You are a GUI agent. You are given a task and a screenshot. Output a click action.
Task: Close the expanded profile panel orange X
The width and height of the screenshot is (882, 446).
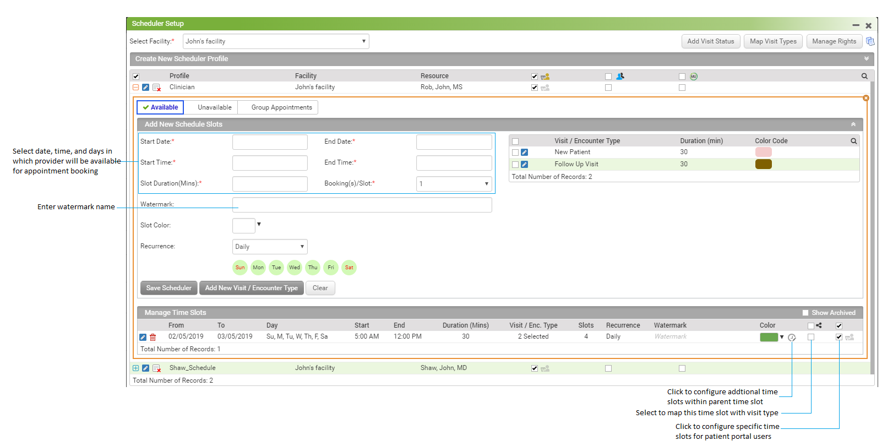(x=866, y=98)
